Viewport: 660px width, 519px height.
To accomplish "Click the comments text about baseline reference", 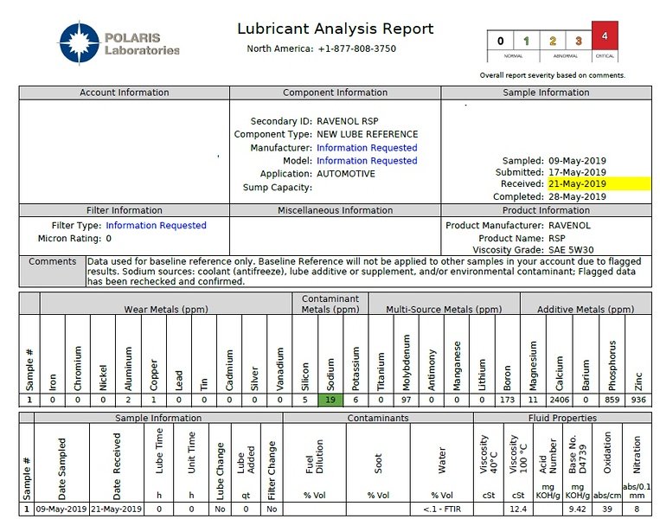I will pos(364,271).
